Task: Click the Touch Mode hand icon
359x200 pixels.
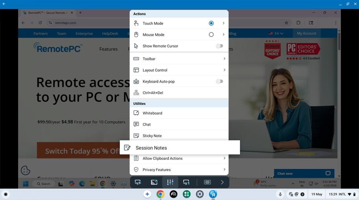Action: click(x=136, y=23)
